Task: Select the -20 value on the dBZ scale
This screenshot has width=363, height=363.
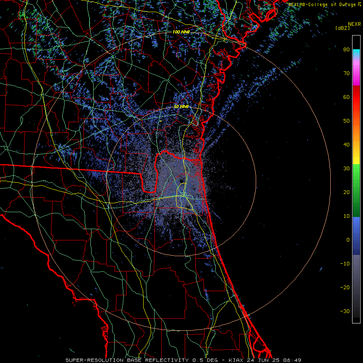Action: coord(345,288)
